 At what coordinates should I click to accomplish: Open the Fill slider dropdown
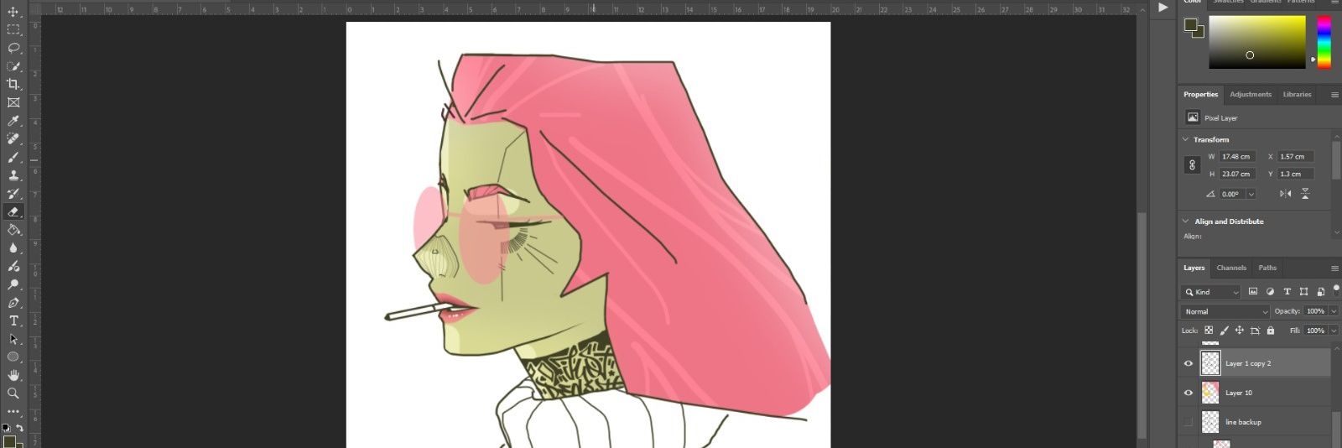click(1334, 331)
